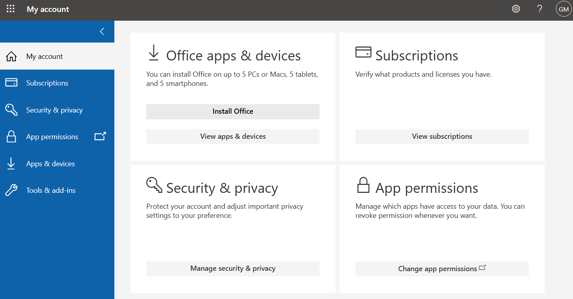Click the sidebar App permissions lock icon
The height and width of the screenshot is (299, 573).
11,136
